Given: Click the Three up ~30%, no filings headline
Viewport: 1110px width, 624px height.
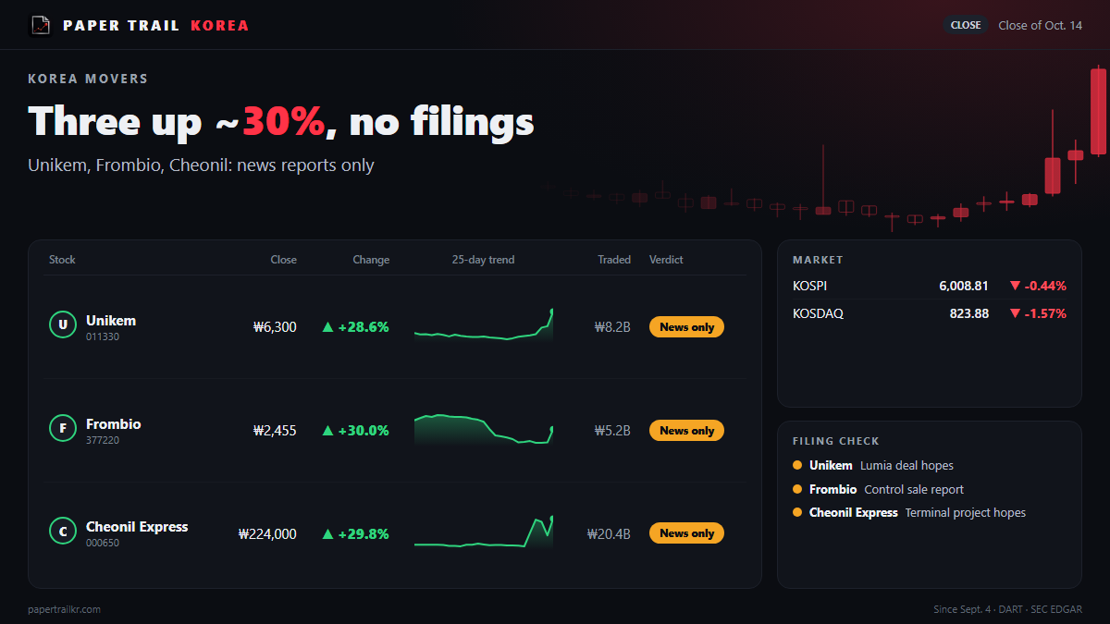Looking at the screenshot, I should 281,121.
